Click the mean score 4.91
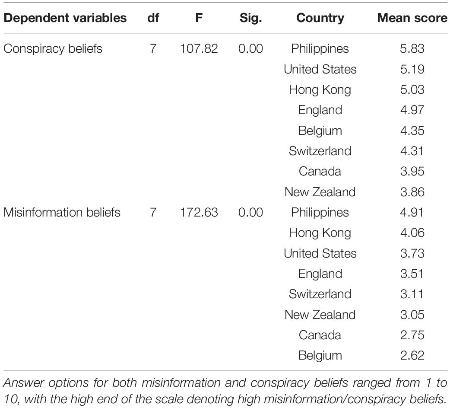The width and height of the screenshot is (450, 408). 412,213
